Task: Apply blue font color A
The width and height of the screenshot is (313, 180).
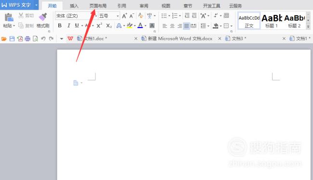Action: click(140, 26)
